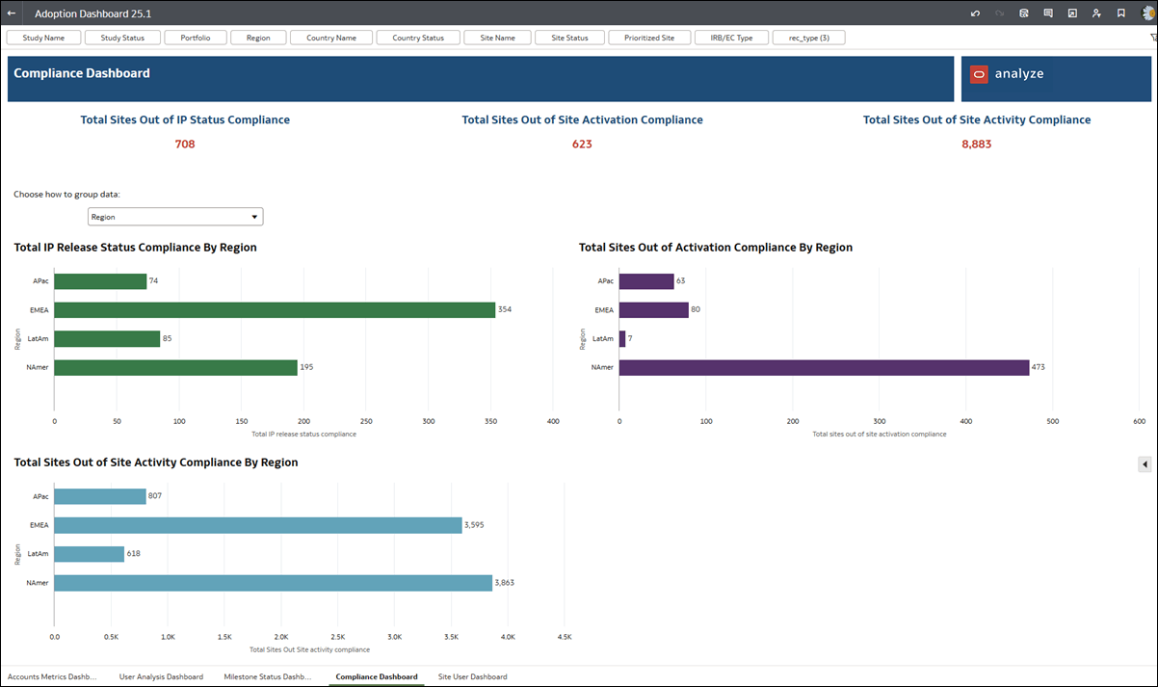Screen dimensions: 1158x687
Task: Click the Redo arrow in the top toolbar
Action: [999, 13]
